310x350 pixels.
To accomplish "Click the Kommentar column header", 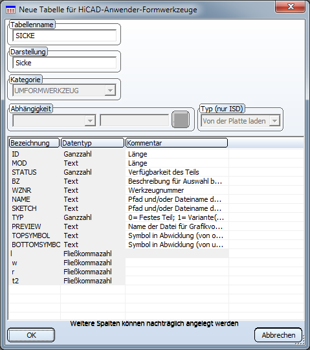I will point(177,143).
